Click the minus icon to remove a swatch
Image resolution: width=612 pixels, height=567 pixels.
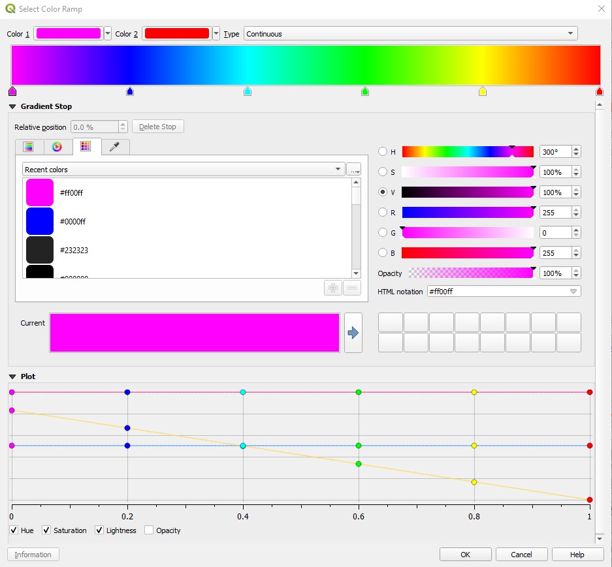point(352,288)
